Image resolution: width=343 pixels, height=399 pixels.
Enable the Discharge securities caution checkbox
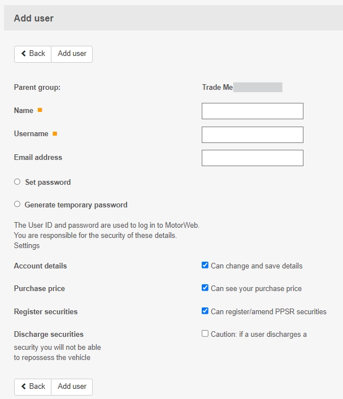pos(205,333)
